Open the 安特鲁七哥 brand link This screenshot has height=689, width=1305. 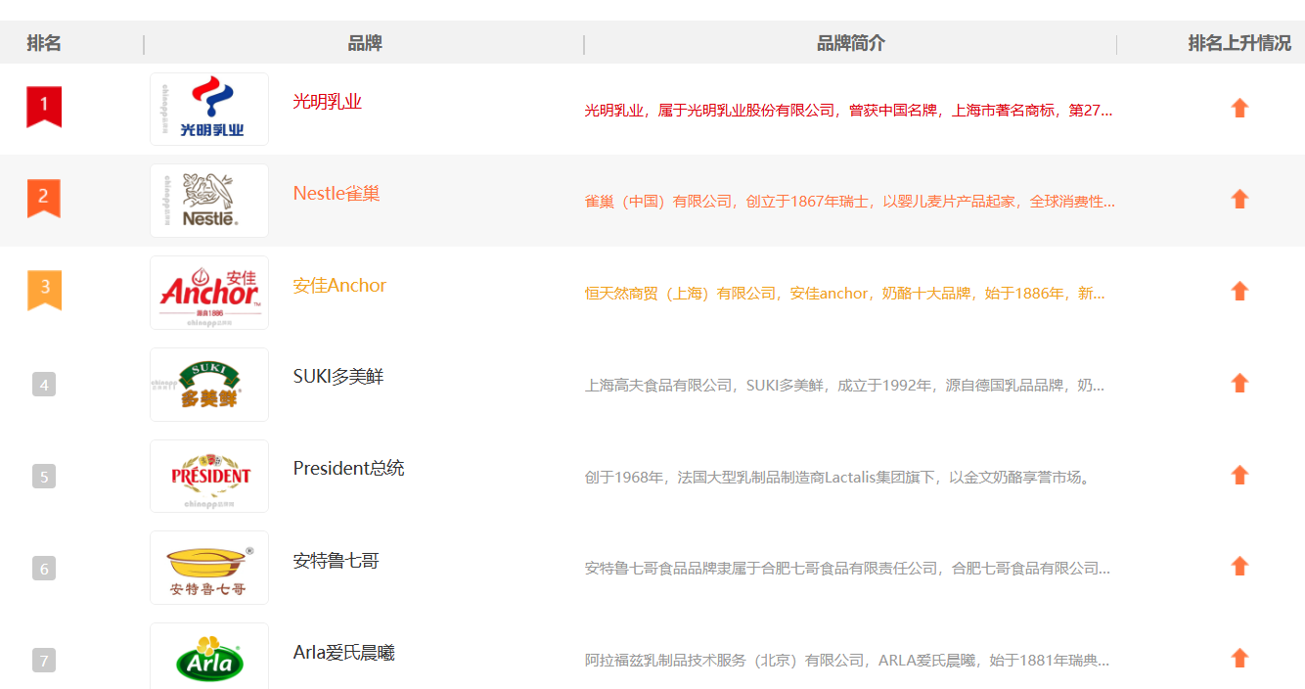337,561
